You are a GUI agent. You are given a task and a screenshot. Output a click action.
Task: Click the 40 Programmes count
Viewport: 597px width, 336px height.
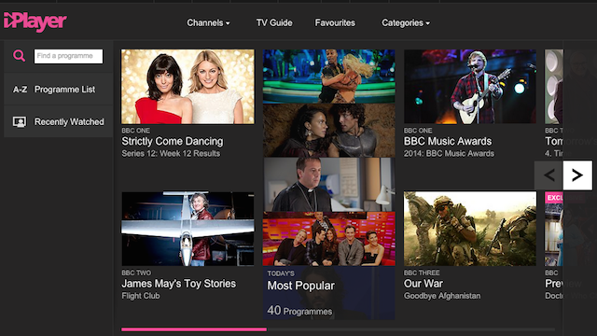pos(299,311)
